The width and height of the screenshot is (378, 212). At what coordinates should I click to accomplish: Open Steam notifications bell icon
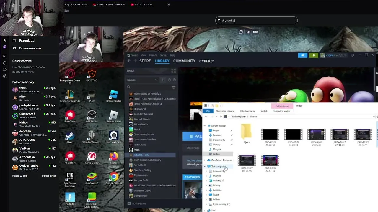[314, 55]
